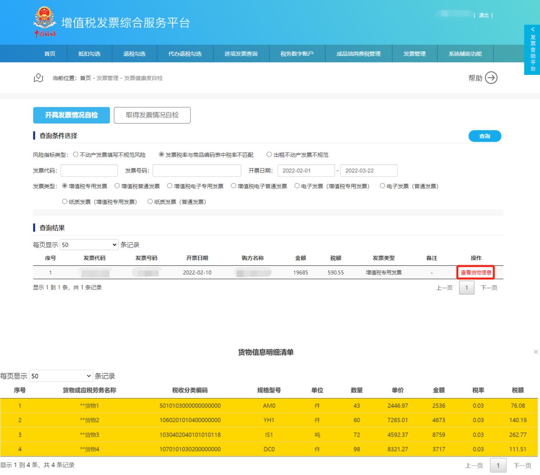The width and height of the screenshot is (540, 475).
Task: Click the location pin icon in breadcrumb
Action: pos(38,78)
